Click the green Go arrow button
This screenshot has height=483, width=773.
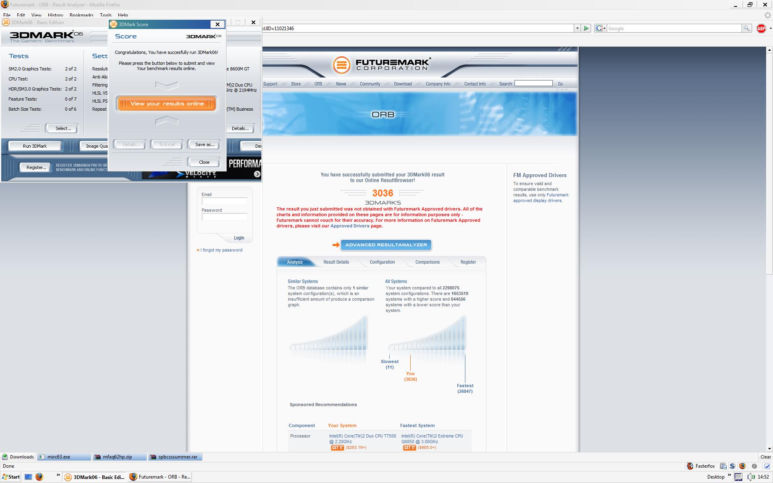(x=586, y=28)
